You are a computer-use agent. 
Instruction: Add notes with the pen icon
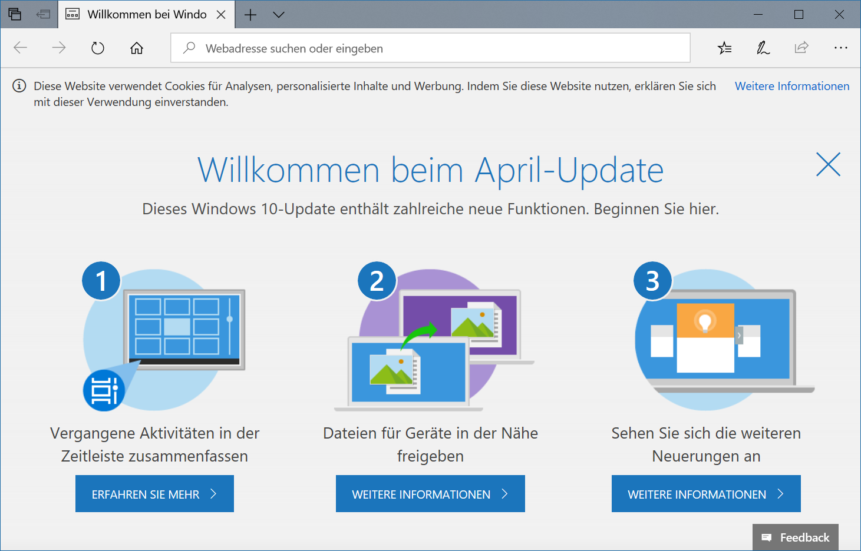point(763,48)
